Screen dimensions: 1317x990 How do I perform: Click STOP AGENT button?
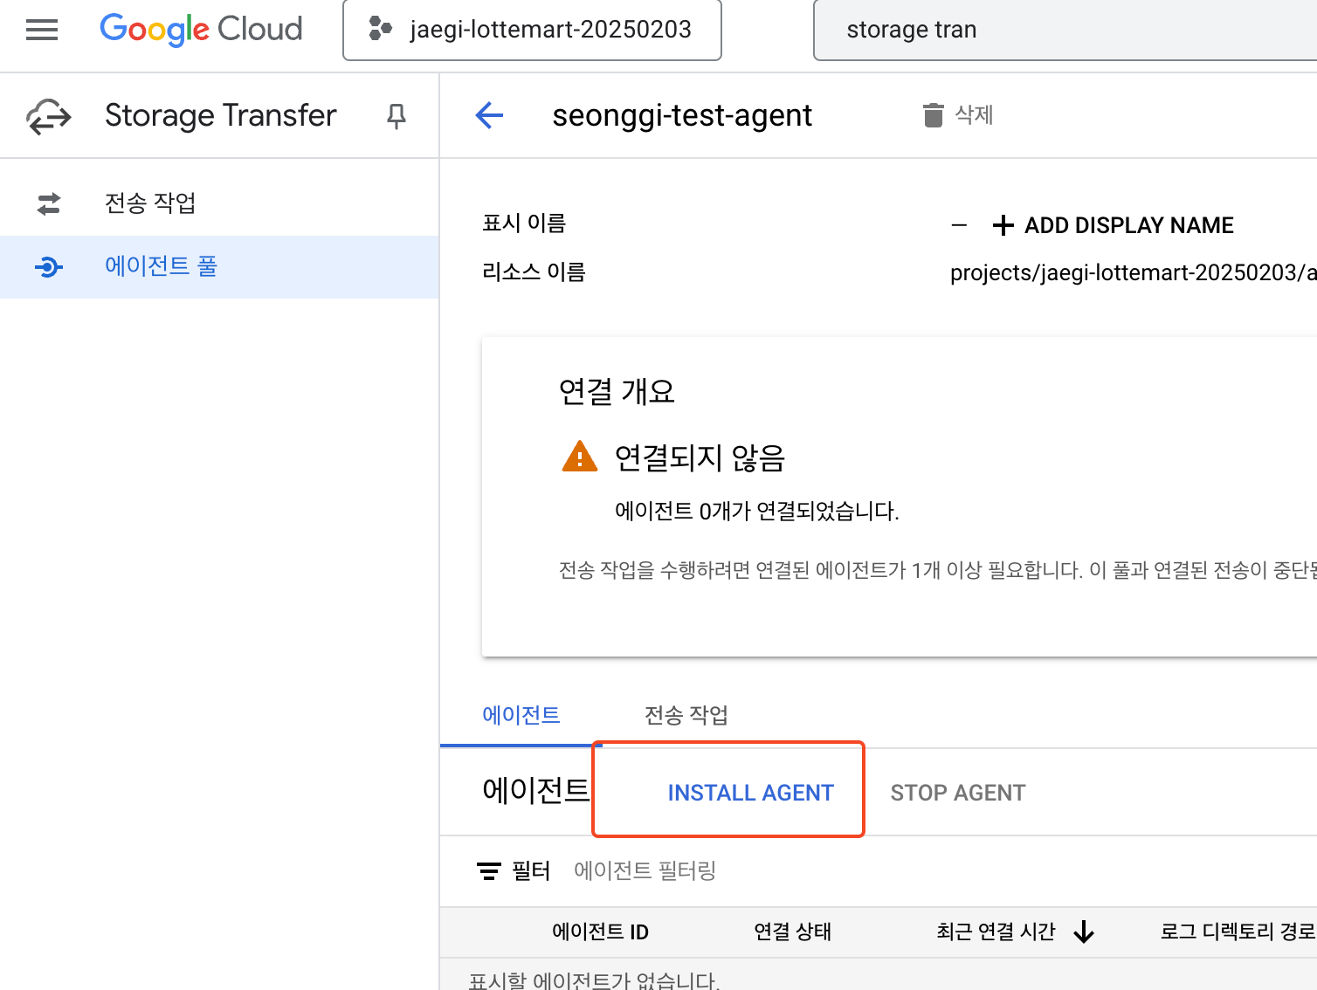(958, 793)
